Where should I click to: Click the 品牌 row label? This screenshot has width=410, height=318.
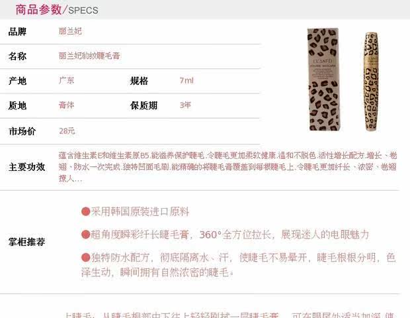click(x=17, y=32)
